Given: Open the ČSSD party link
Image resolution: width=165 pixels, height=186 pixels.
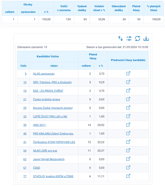Looking at the screenshot, I should pyautogui.click(x=37, y=168).
